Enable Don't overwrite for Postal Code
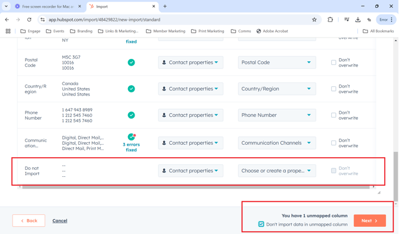 [x=333, y=63]
